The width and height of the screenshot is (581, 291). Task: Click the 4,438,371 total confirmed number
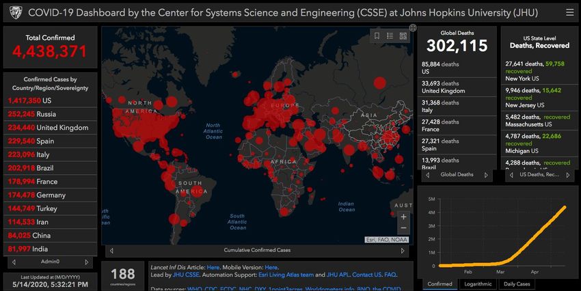pyautogui.click(x=50, y=51)
